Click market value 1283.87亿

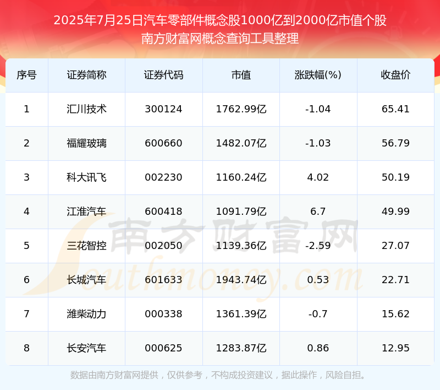click(x=241, y=348)
